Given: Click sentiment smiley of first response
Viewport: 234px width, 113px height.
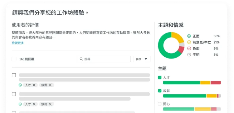Looking at the screenshot, I should click(20, 85).
